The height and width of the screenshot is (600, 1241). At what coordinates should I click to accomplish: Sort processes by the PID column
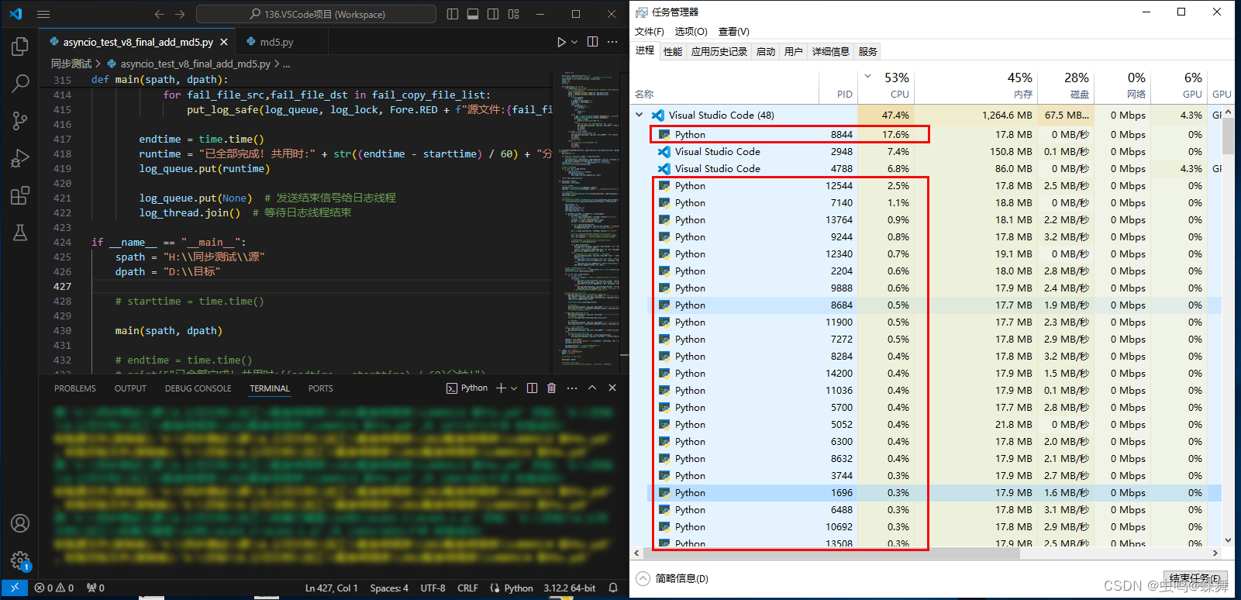tap(838, 86)
